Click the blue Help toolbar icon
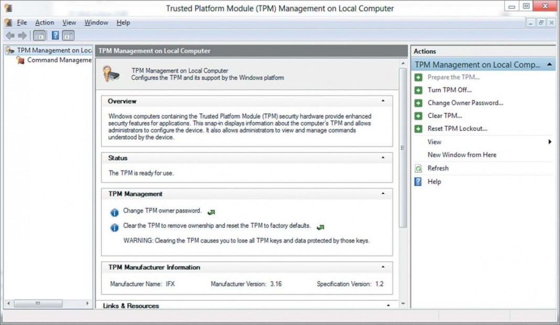This screenshot has height=325, width=560. coord(55,36)
